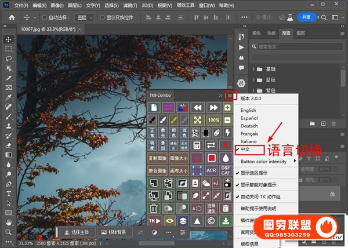The height and width of the screenshot is (248, 348).
Task: Switch to the 色板 tab
Action: [271, 33]
